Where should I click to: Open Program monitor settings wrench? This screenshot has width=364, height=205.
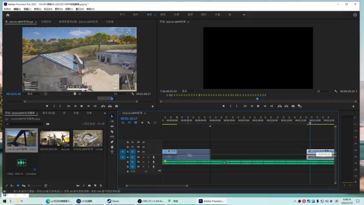click(x=336, y=92)
